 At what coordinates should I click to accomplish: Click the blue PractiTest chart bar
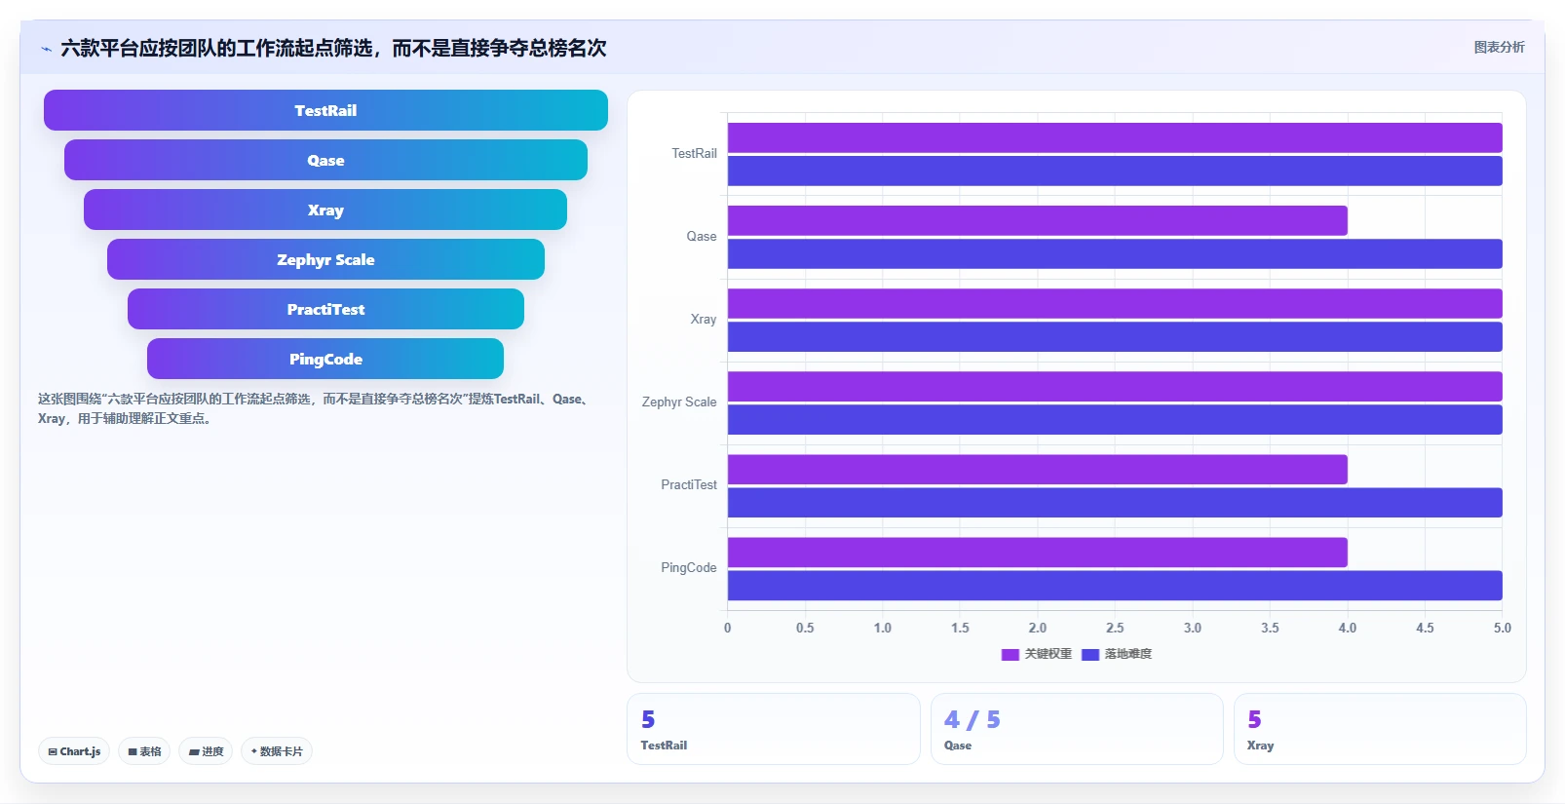[x=1115, y=502]
